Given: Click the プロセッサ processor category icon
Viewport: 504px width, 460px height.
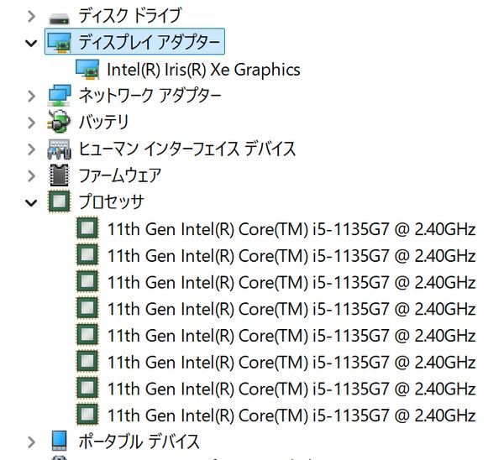Looking at the screenshot, I should pyautogui.click(x=60, y=202).
